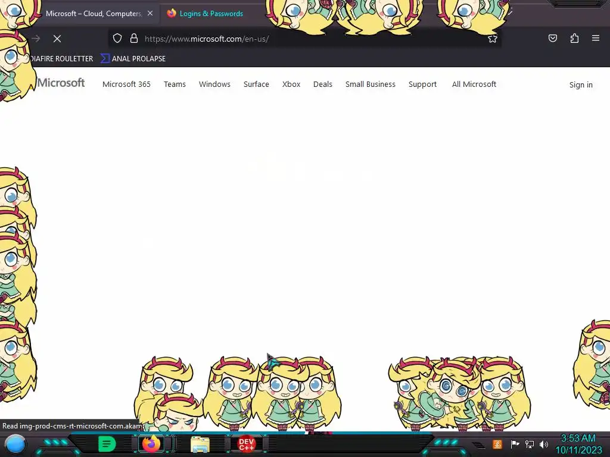Viewport: 610px width, 457px height.
Task: Click the forward navigation arrow
Action: [x=36, y=39]
